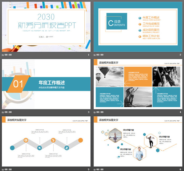The height and width of the screenshot is (171, 184).
Task: Click the orange 01 badge on slide 3
Action: 18,84
